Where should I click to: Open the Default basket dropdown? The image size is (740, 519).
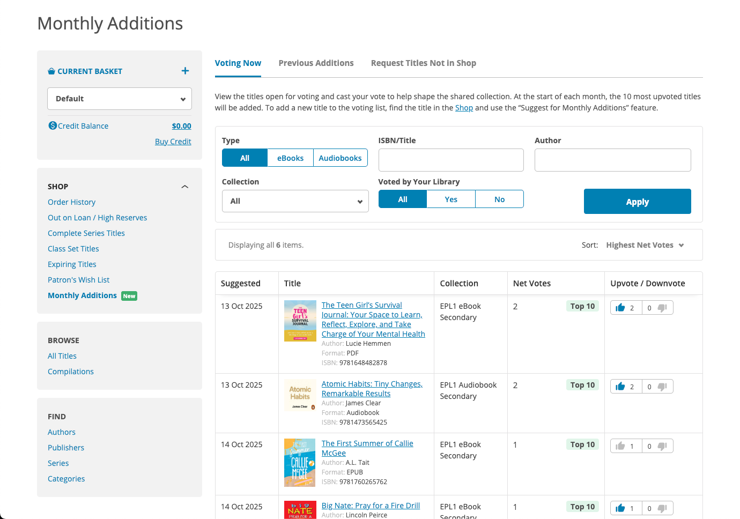120,99
